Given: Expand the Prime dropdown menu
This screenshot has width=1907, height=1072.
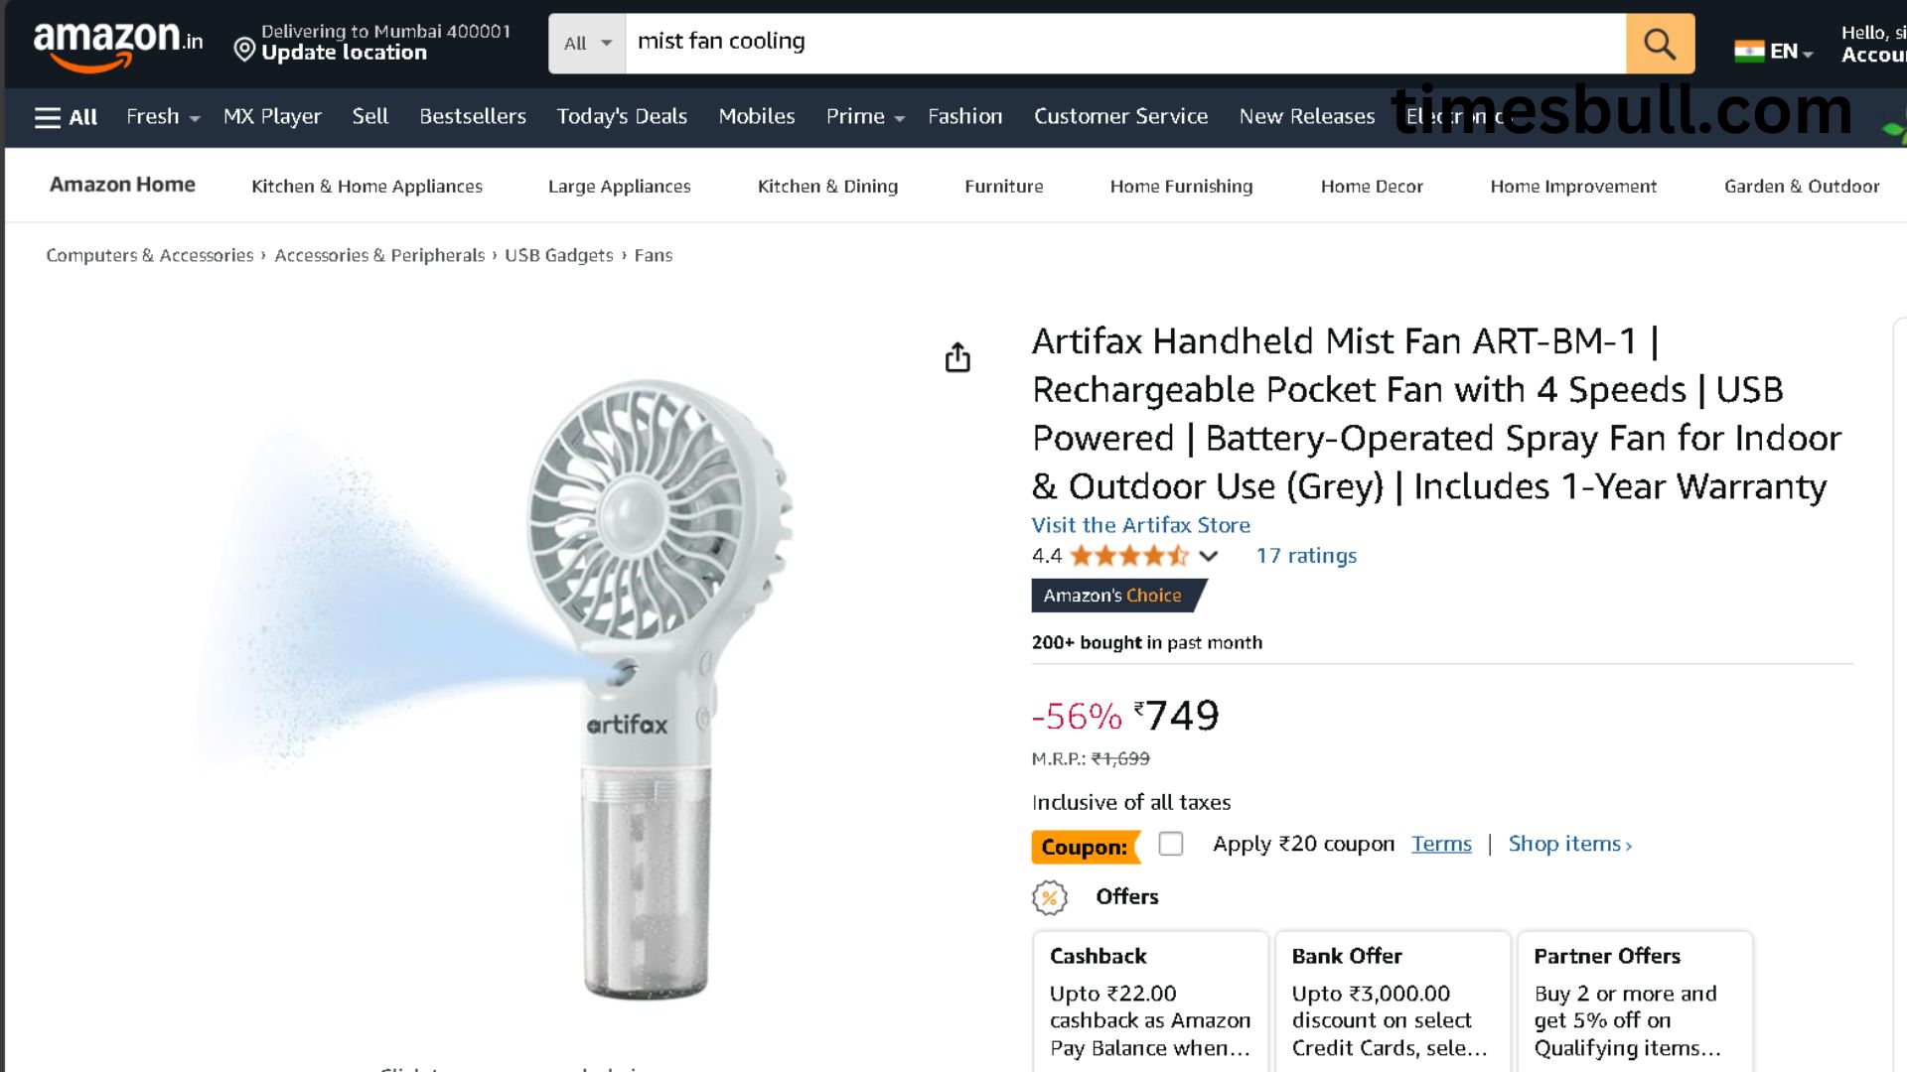Looking at the screenshot, I should click(865, 117).
